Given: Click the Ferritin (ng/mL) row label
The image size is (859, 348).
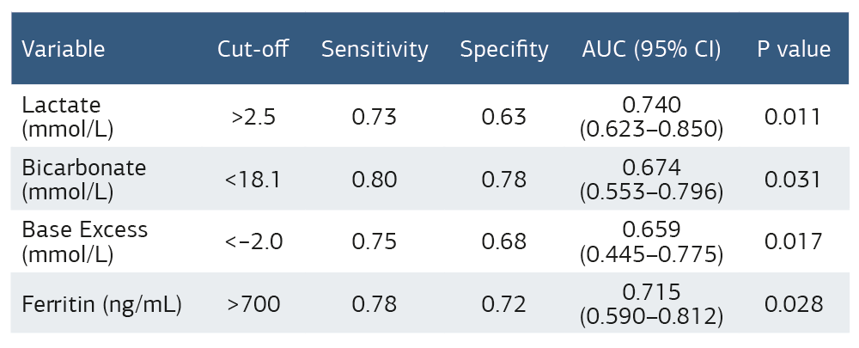Looking at the screenshot, I should click(101, 304).
